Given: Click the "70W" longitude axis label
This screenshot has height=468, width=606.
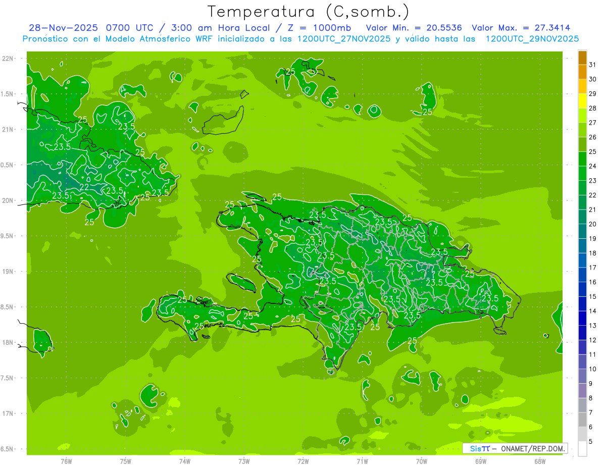Looking at the screenshot, I should pyautogui.click(x=421, y=461).
